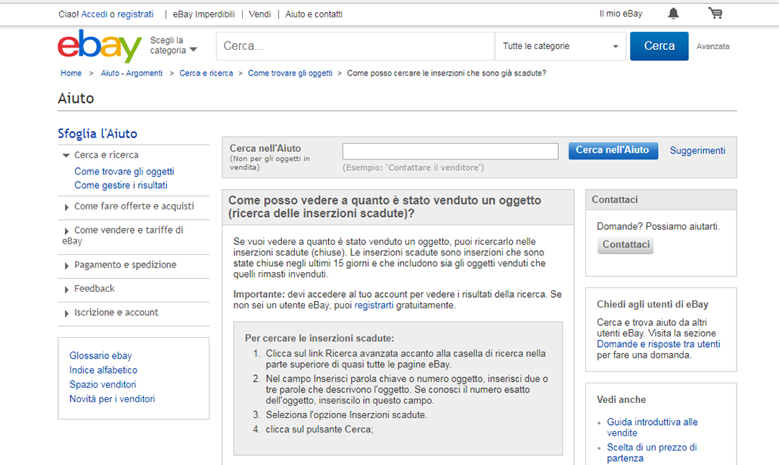The height and width of the screenshot is (465, 779).
Task: Open 'eBay Imperdibili' from the header menu
Action: click(206, 13)
